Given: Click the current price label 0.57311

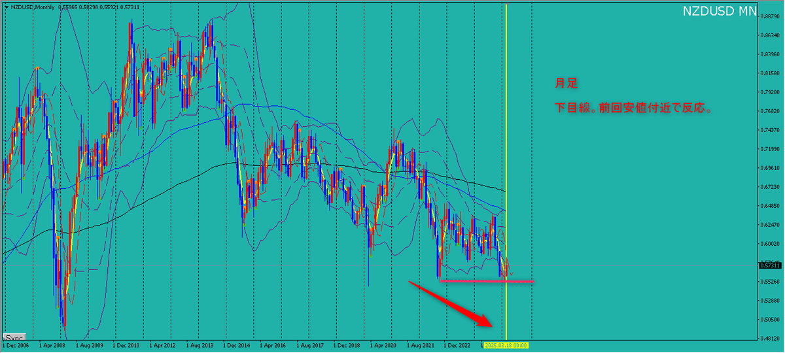Looking at the screenshot, I should coord(771,265).
